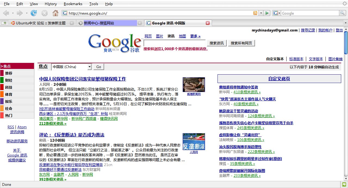Screen dimensions: 348x188
Task: Open the Google search engine icon selector
Action: [277, 13]
